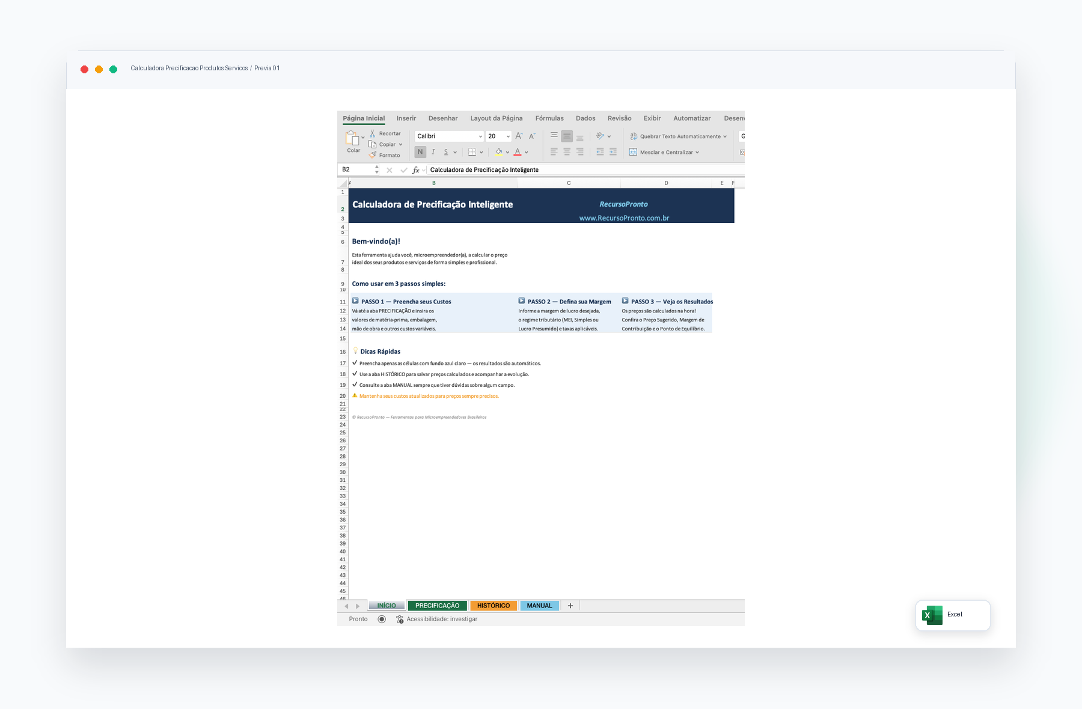
Task: Click the fx insert function icon
Action: pyautogui.click(x=416, y=170)
